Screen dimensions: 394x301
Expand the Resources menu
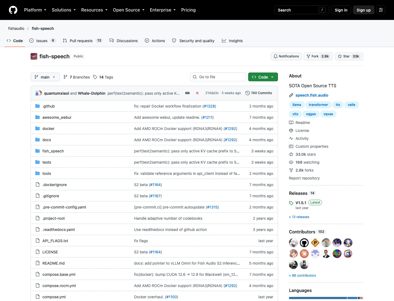click(94, 10)
